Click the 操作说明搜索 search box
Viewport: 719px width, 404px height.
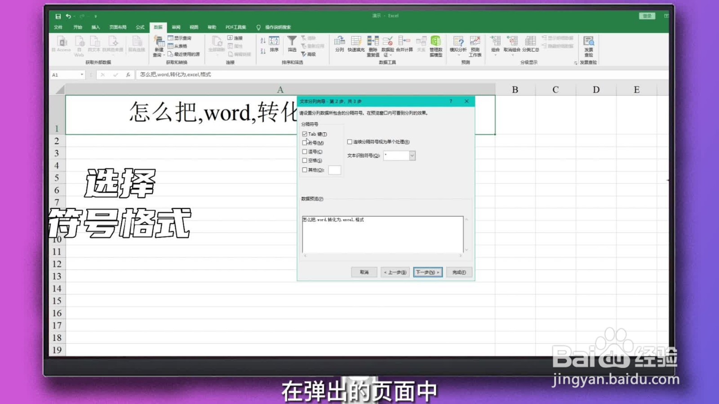pyautogui.click(x=278, y=27)
